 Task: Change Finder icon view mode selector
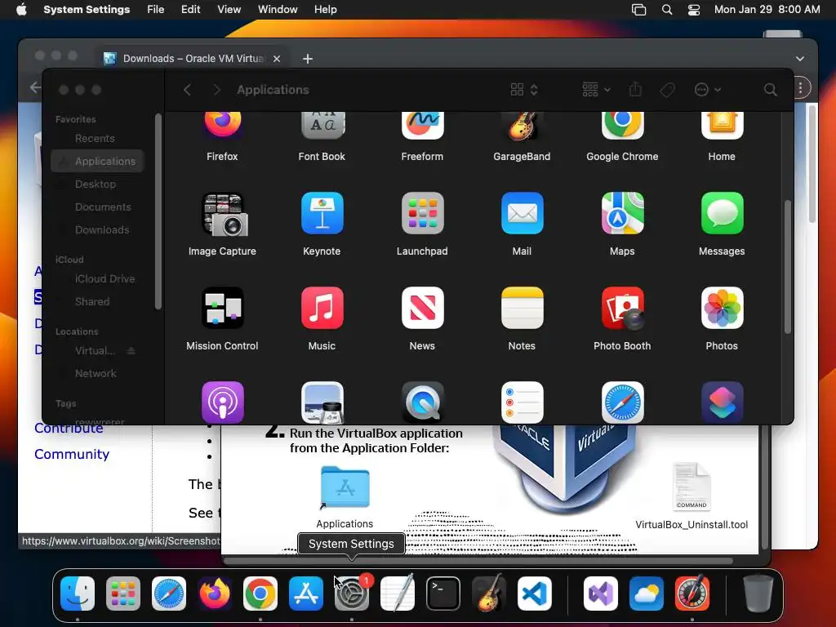click(523, 90)
